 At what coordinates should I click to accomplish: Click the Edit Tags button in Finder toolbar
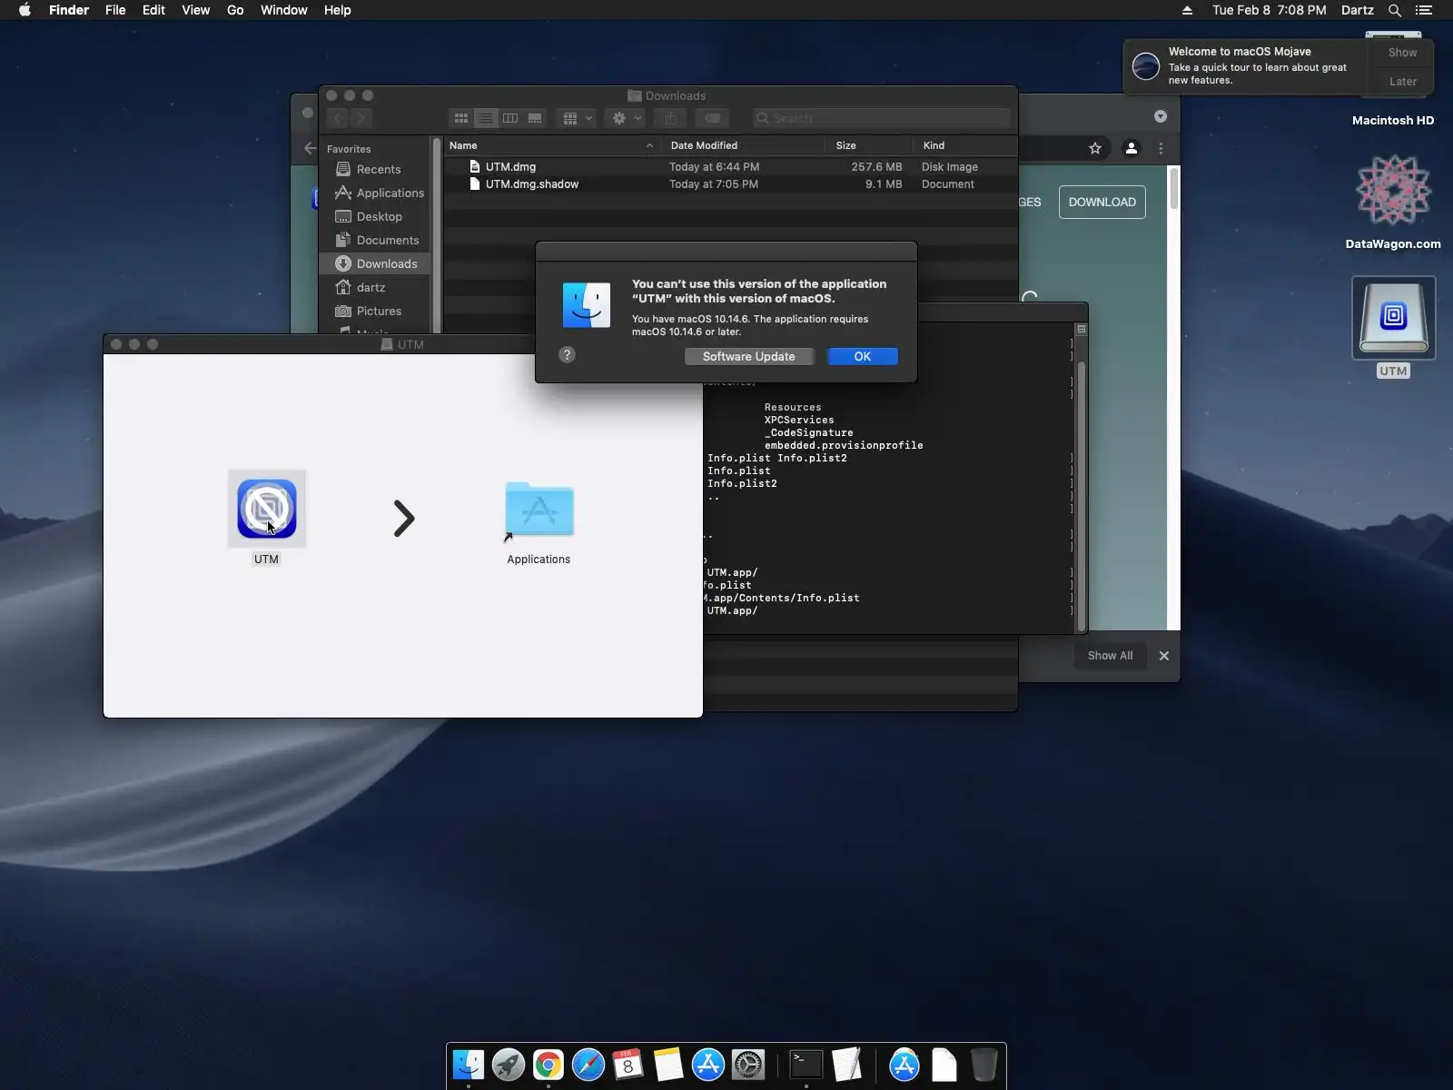pos(713,118)
